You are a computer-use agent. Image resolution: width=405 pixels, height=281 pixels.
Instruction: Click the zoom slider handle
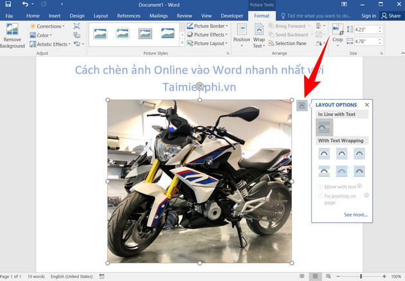[x=361, y=276]
